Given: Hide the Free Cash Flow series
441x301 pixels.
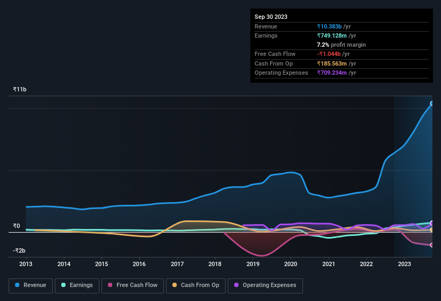Looking at the screenshot, I should pos(132,285).
